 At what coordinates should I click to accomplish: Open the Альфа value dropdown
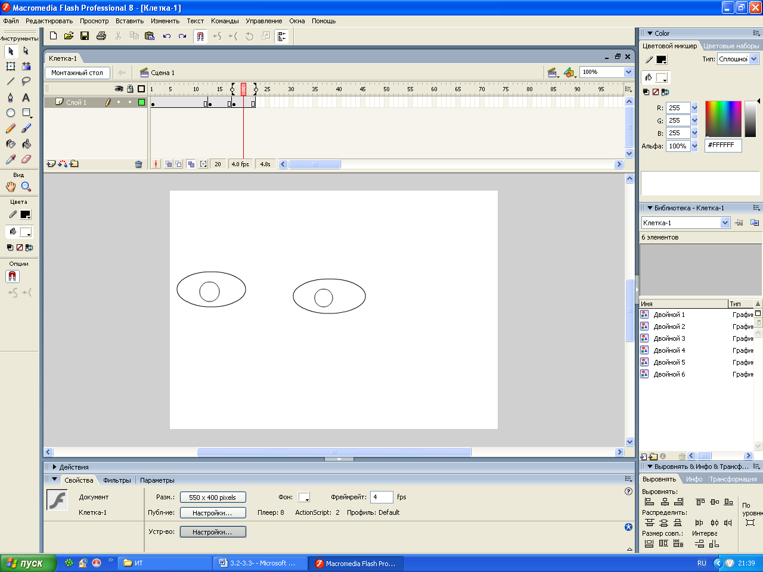[x=694, y=146]
